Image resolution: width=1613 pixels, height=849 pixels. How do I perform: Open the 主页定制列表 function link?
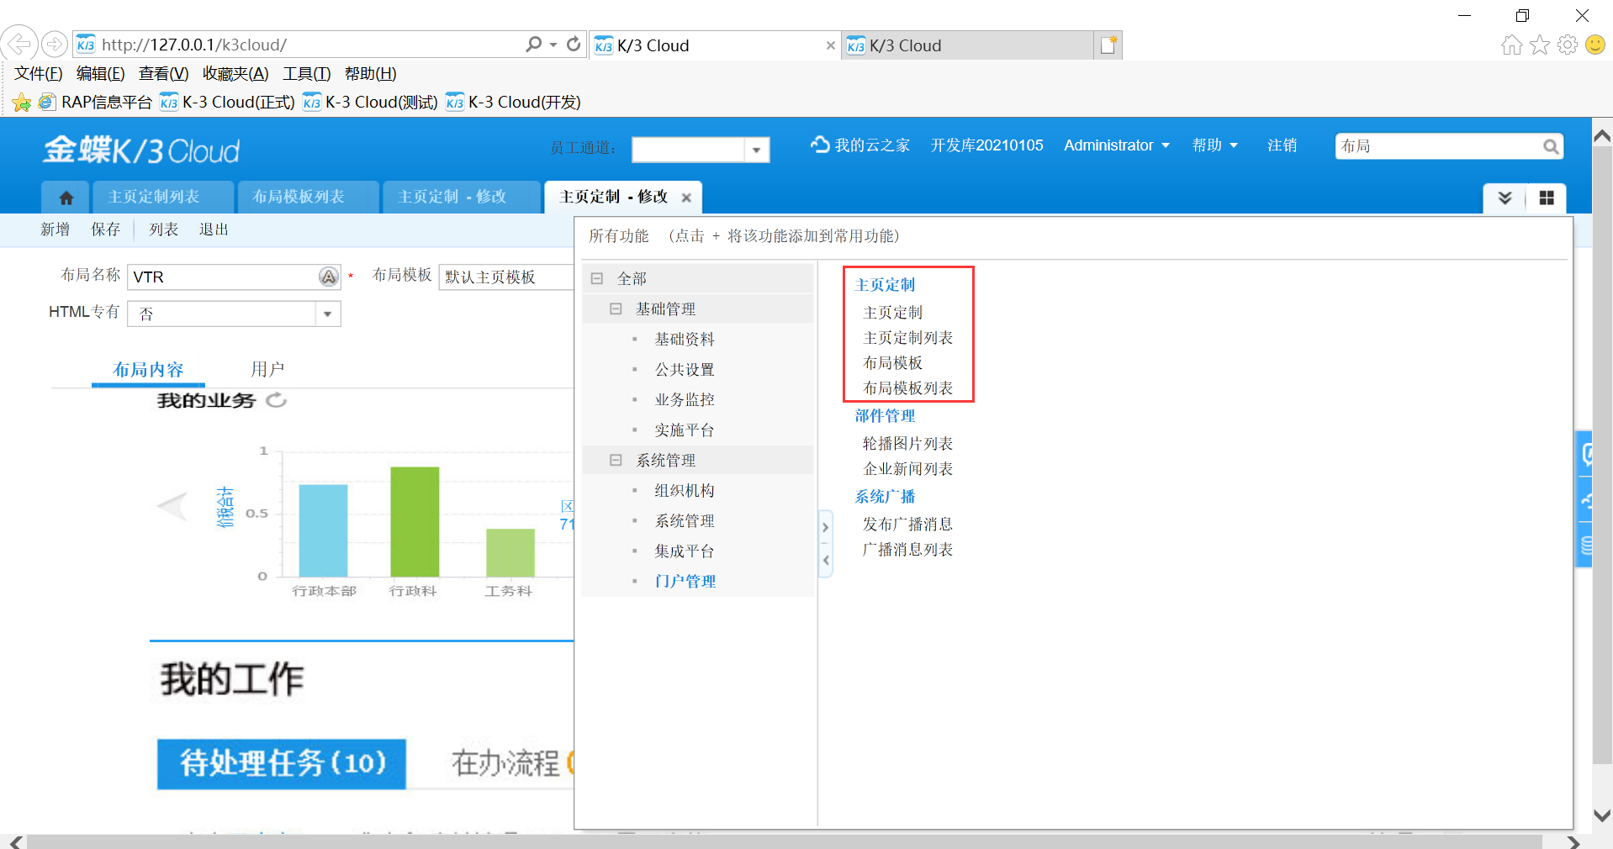click(x=908, y=338)
